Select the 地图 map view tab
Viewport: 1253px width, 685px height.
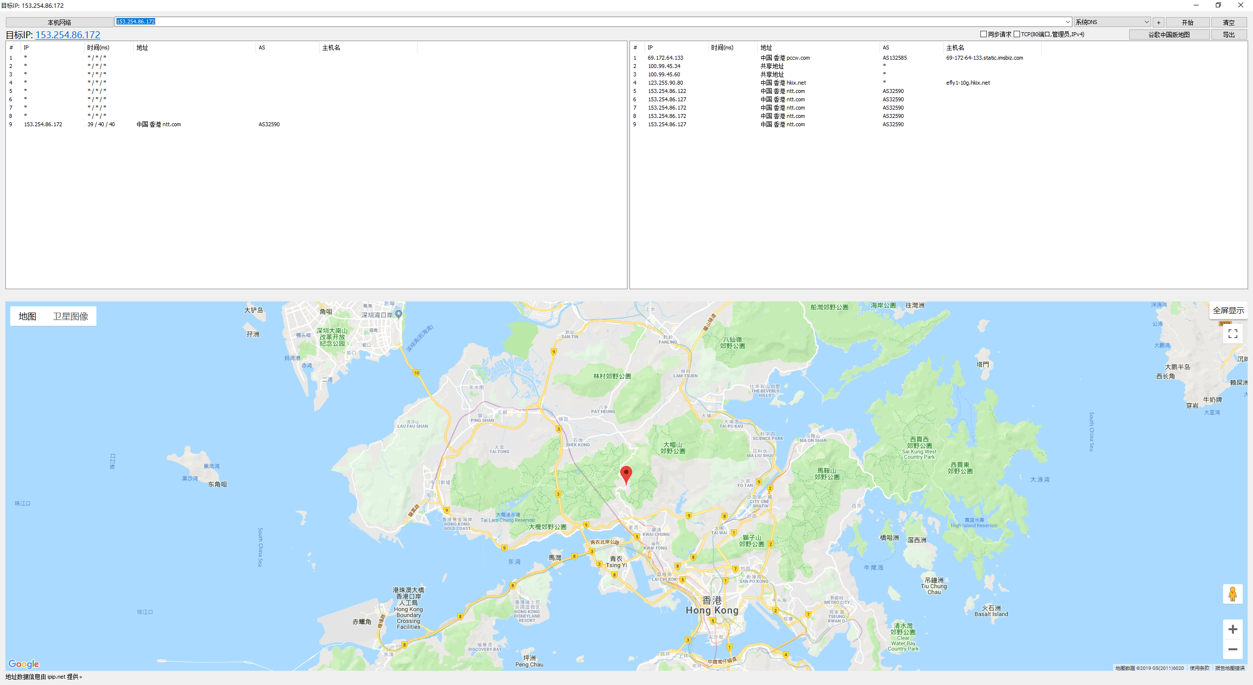click(x=27, y=316)
